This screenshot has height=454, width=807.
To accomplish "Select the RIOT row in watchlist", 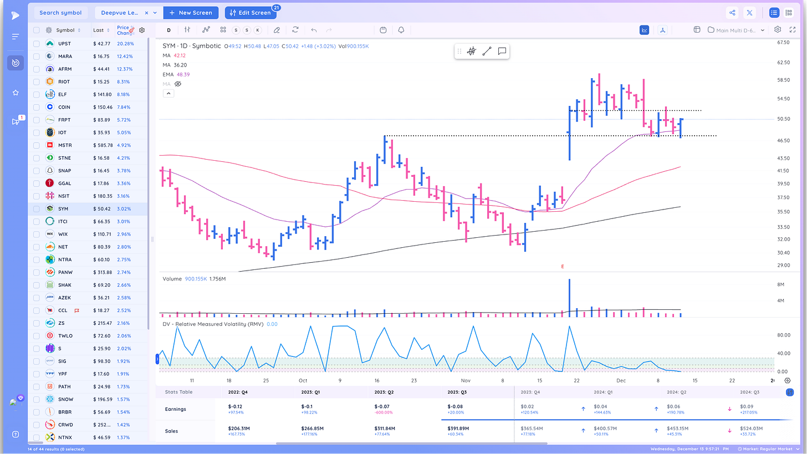I will pos(88,81).
